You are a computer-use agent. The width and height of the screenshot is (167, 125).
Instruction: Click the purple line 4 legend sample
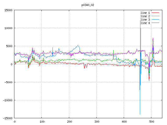(155, 23)
